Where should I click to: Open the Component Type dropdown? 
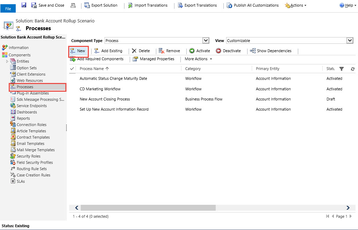pos(206,41)
